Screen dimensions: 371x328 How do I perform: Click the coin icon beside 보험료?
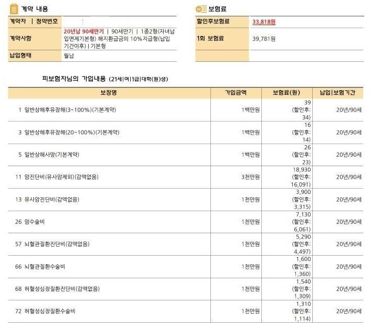coord(201,9)
